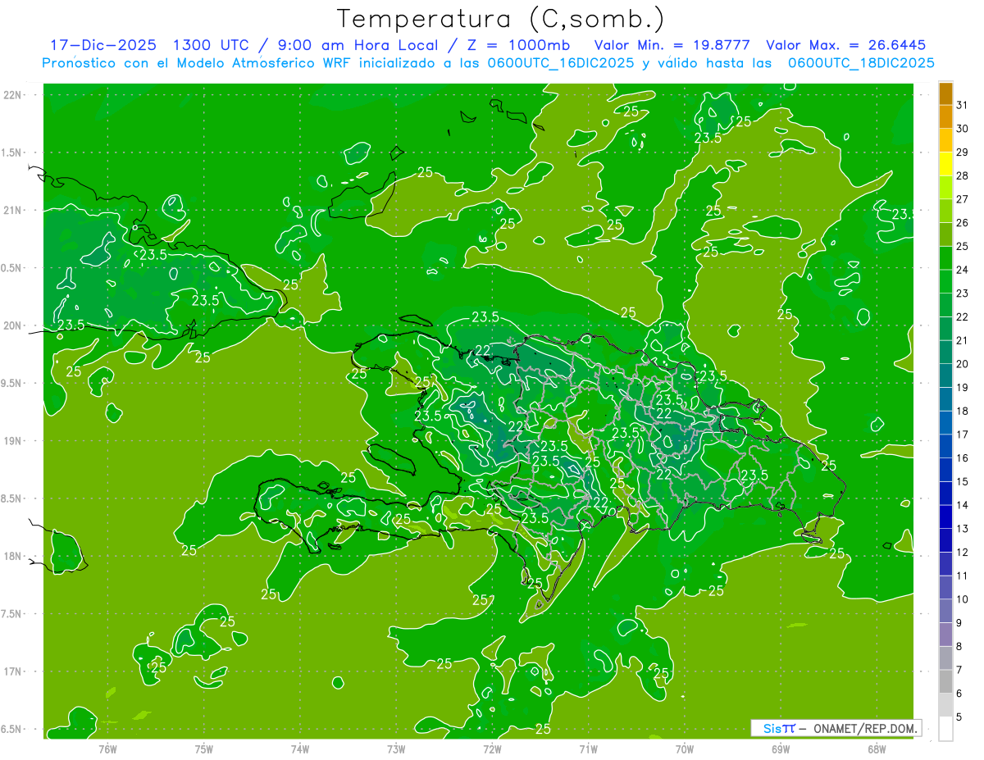The height and width of the screenshot is (760, 984).
Task: Click the '70W' longitude axis label
Action: pos(685,749)
